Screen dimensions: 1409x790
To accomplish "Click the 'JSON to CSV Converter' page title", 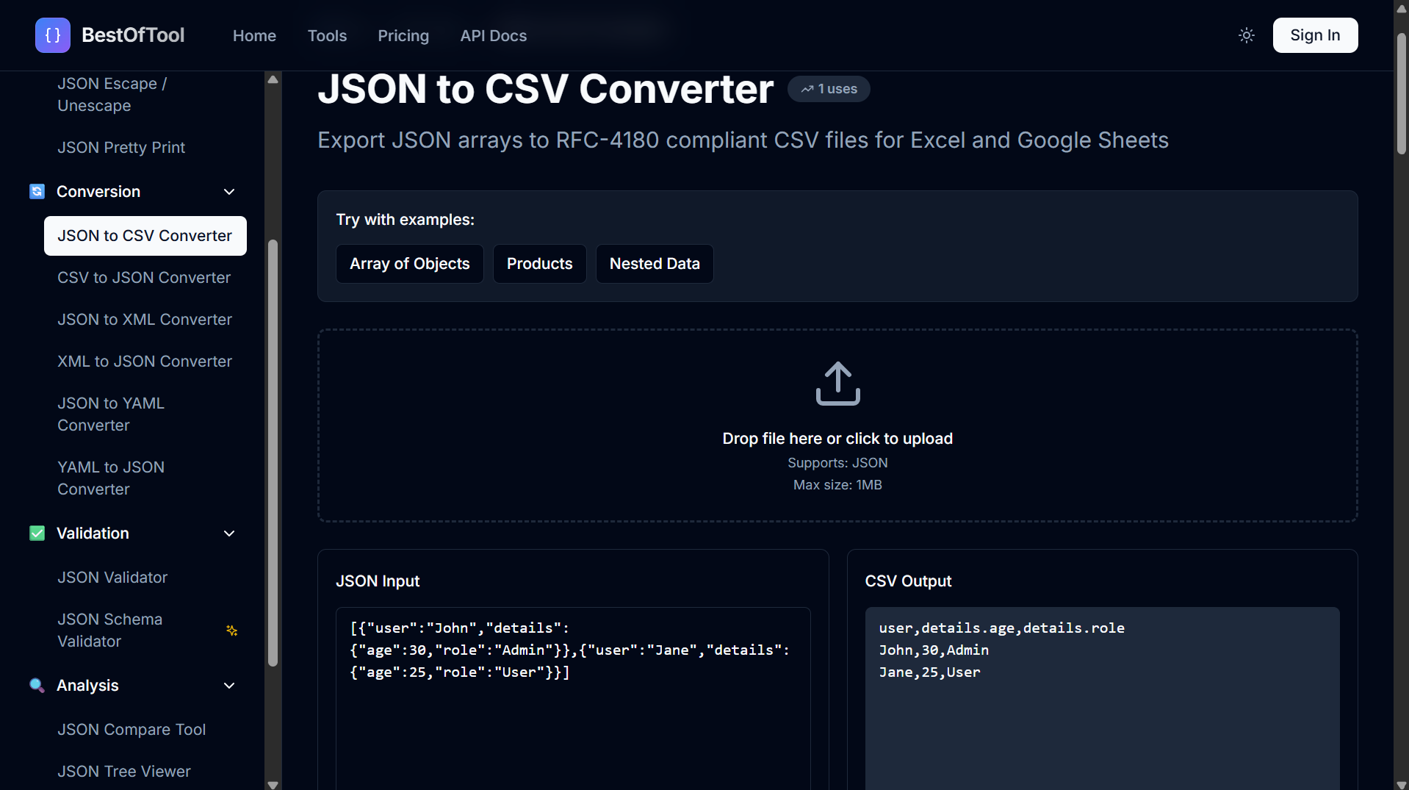I will coord(545,89).
